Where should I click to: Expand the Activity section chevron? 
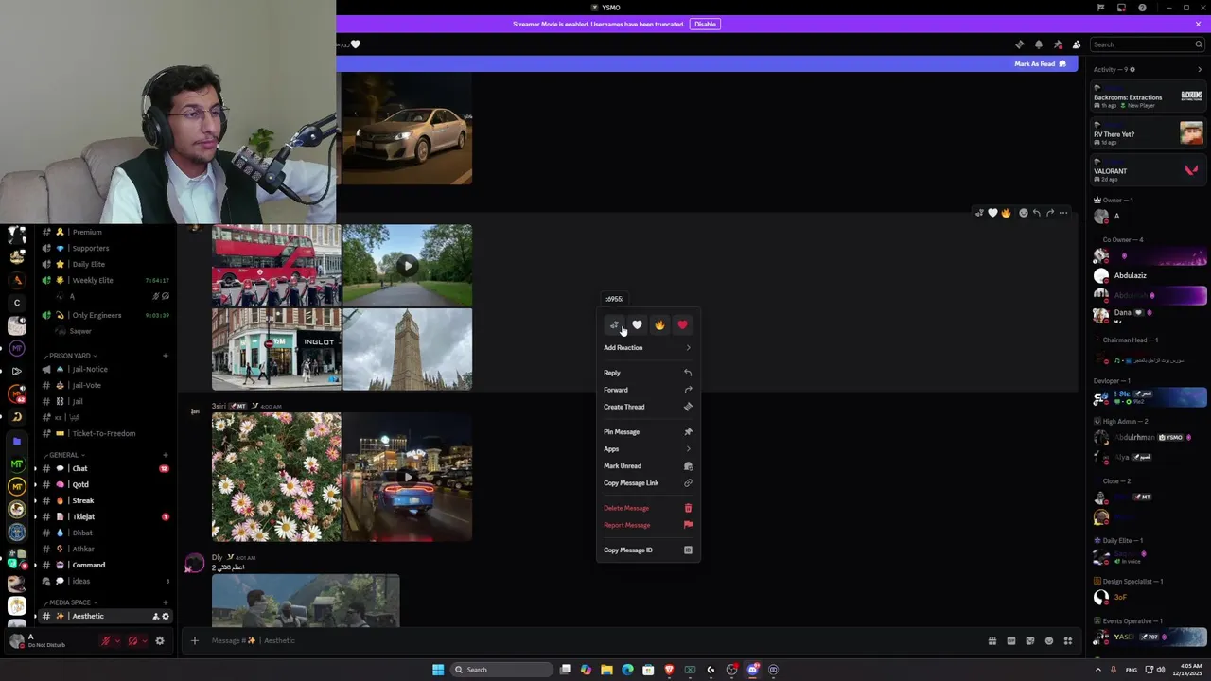click(1200, 69)
